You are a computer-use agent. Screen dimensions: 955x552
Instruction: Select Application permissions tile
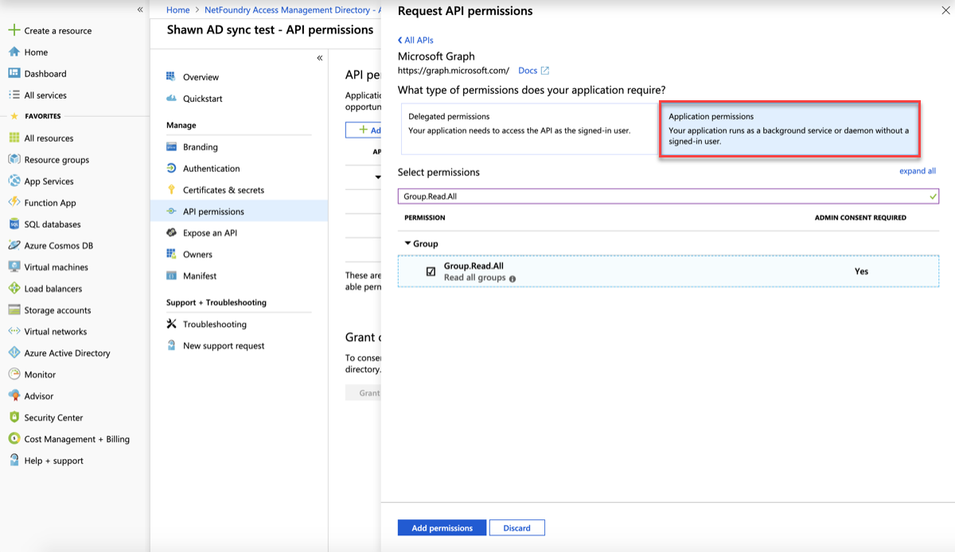[789, 129]
